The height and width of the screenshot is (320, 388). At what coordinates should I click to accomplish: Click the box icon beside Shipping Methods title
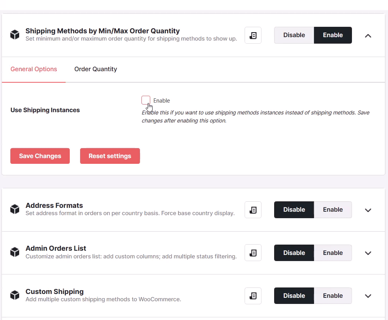15,34
